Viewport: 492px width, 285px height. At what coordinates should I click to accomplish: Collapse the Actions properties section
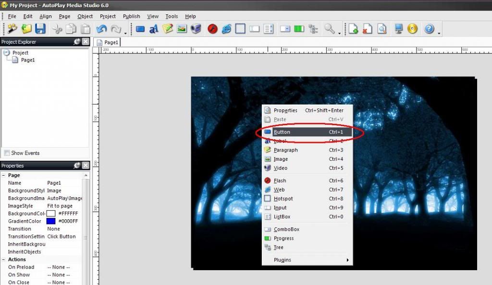point(4,260)
